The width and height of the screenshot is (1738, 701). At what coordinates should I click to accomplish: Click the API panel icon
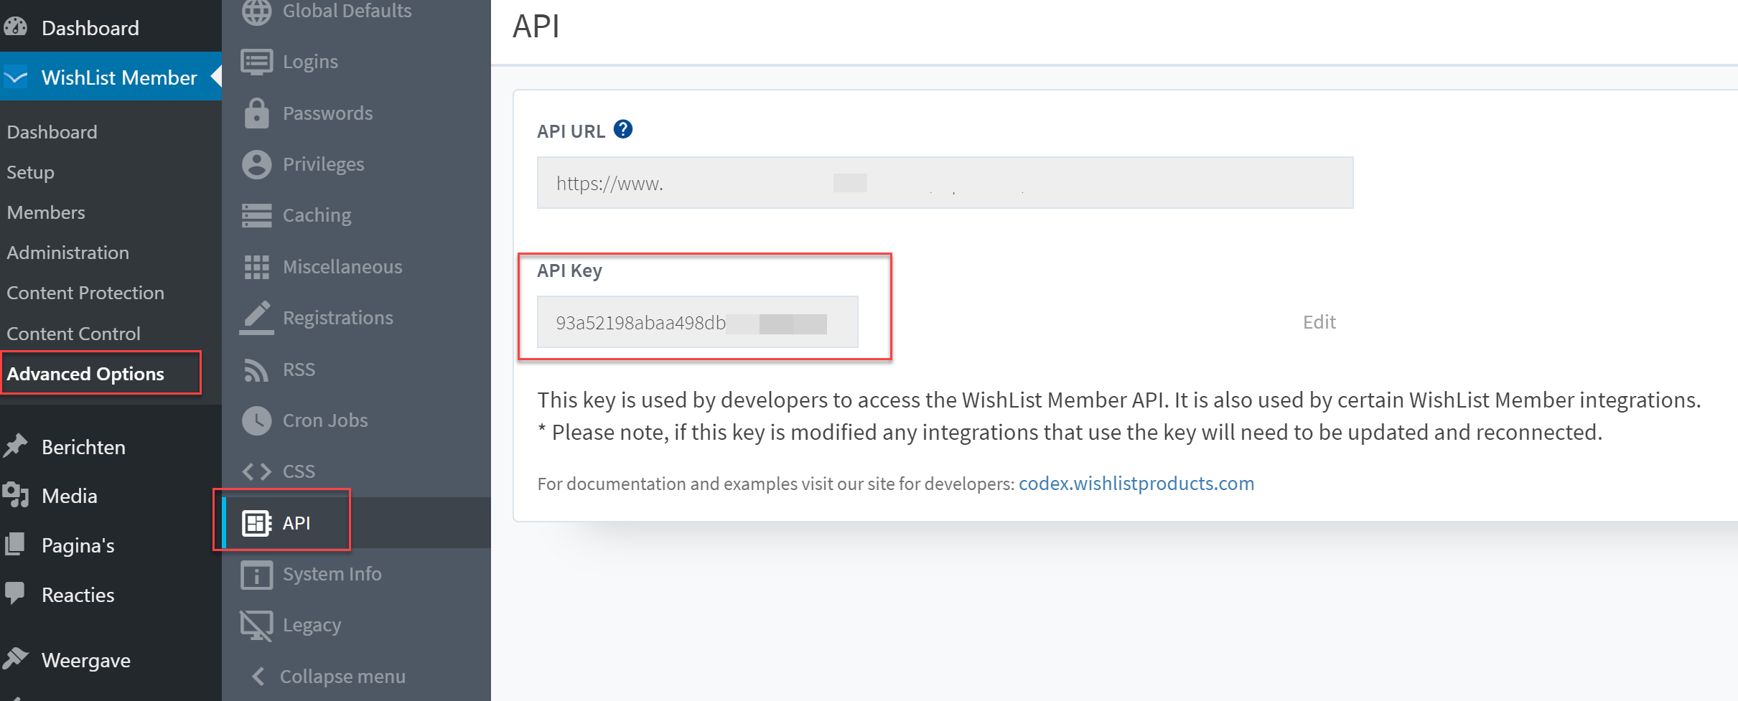(256, 523)
